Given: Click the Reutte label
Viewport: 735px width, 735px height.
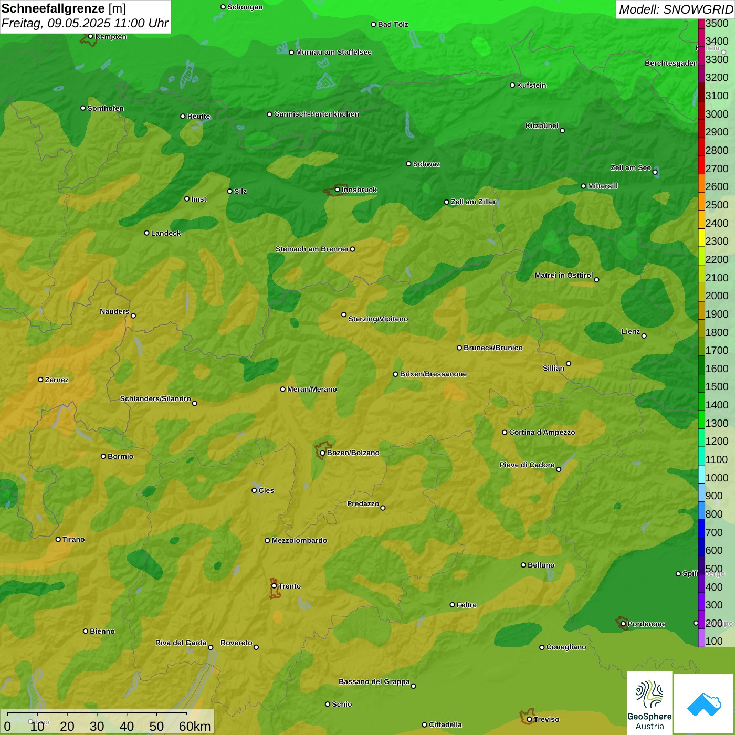Looking at the screenshot, I should click(x=199, y=116).
